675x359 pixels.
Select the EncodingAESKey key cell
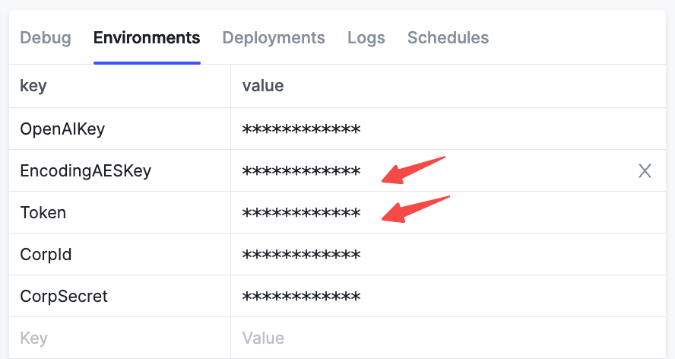coord(119,170)
